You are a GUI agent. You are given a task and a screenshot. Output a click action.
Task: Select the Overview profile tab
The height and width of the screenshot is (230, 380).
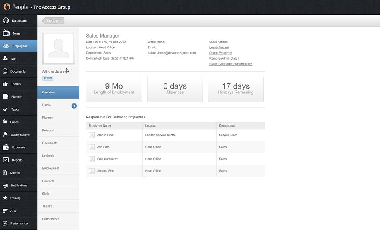pyautogui.click(x=58, y=92)
